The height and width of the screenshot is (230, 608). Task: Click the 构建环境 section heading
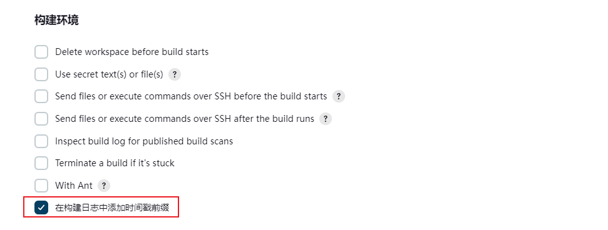[x=56, y=20]
